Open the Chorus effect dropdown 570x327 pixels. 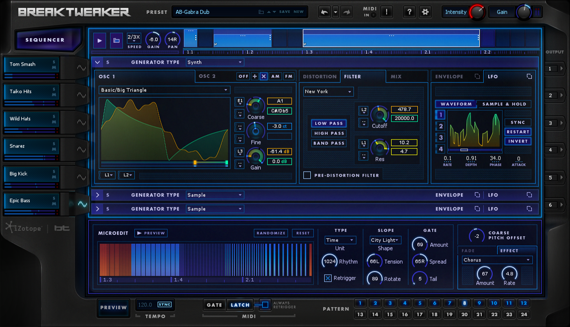click(x=497, y=260)
